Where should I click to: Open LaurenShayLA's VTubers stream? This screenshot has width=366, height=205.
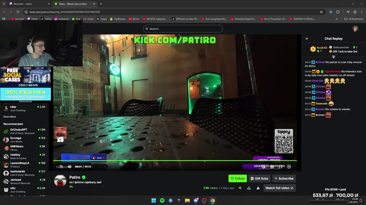click(24, 165)
